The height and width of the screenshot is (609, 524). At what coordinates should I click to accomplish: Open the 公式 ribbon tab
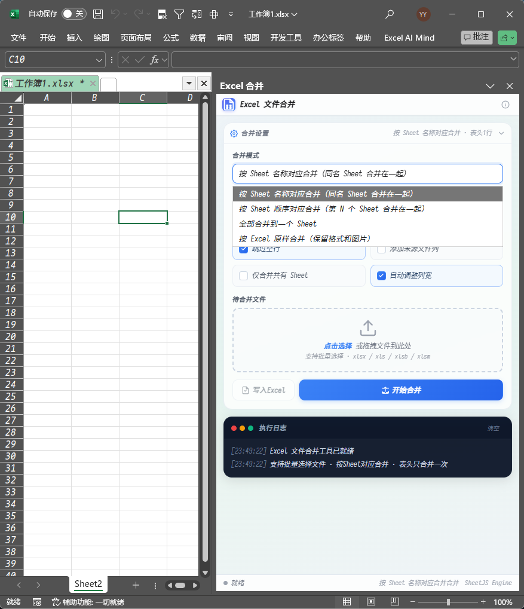point(171,38)
